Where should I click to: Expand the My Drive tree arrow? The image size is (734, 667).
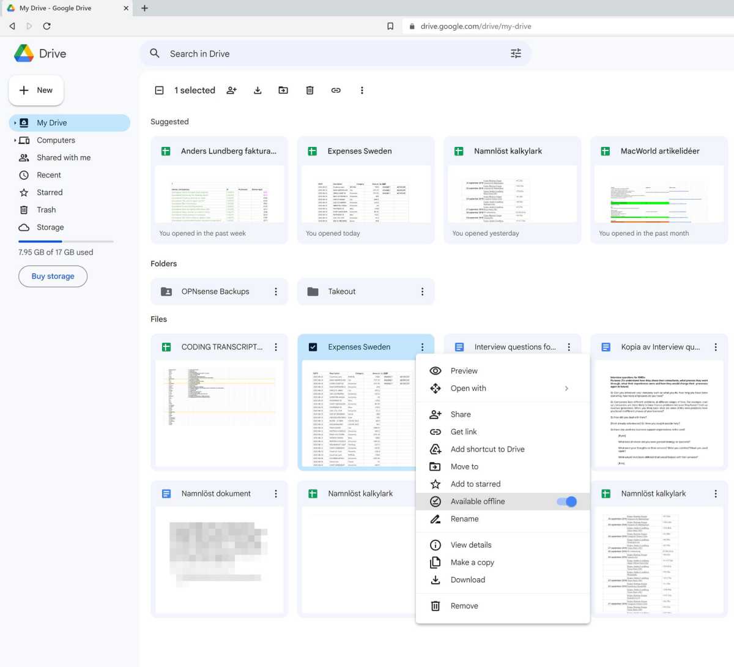(x=15, y=123)
